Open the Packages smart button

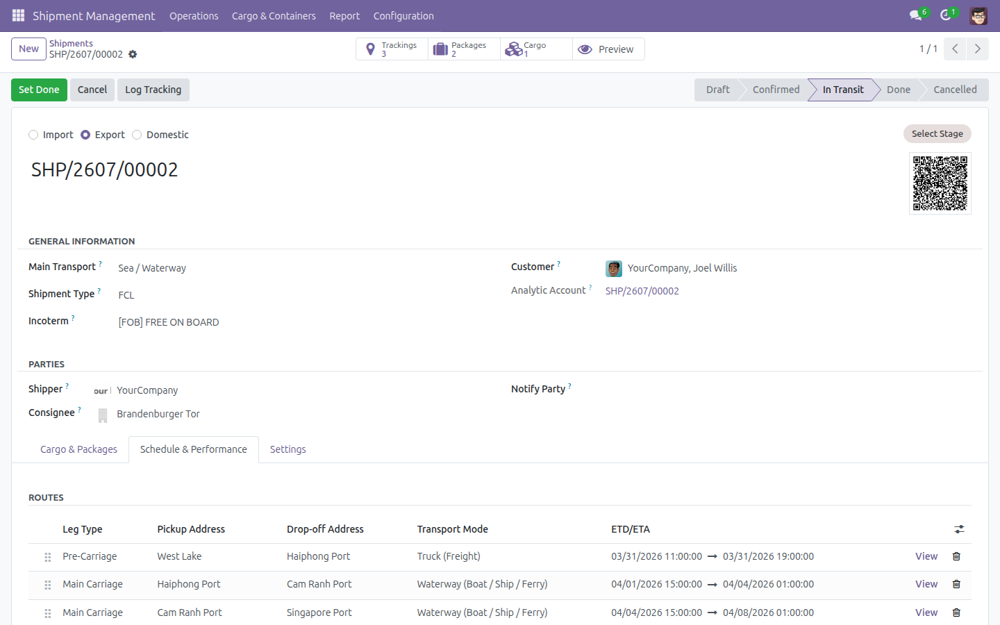click(x=464, y=49)
